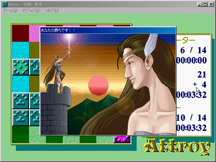Image resolution: width=216 pixels, height=162 pixels.
Task: Click the pink square beside the dark red corner
Action: (34, 33)
